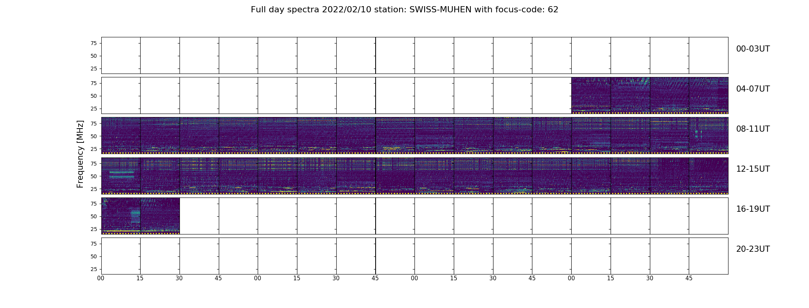This screenshot has height=308, width=809.
Task: Open the first spectrogram panel in 12-15UT row
Action: pyautogui.click(x=121, y=176)
